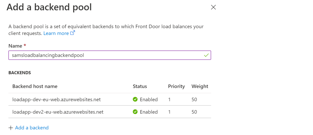Click the Weight column header
Image resolution: width=313 pixels, height=135 pixels.
point(200,86)
